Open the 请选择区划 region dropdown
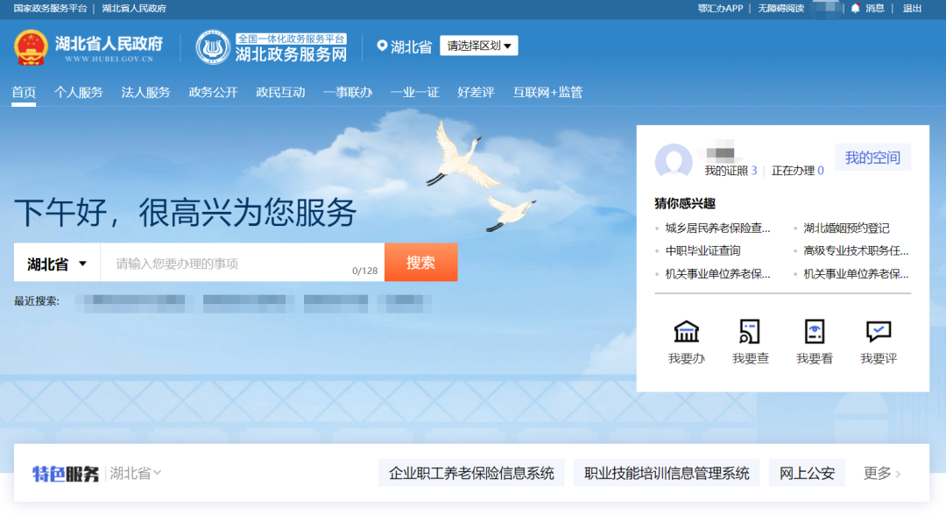The width and height of the screenshot is (946, 528). [x=478, y=46]
